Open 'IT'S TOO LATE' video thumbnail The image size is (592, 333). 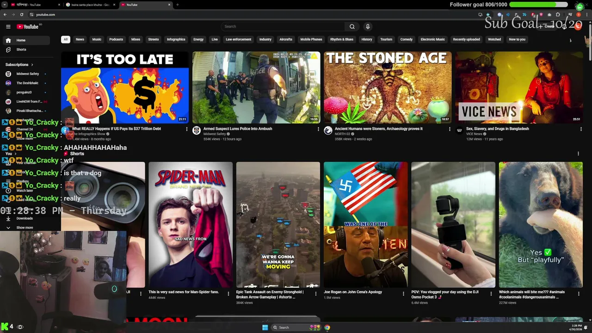pos(125,87)
